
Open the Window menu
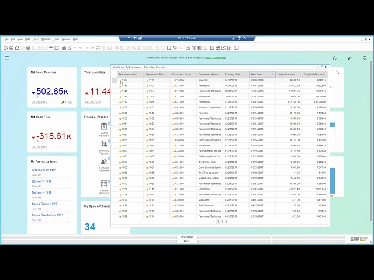[66, 39]
